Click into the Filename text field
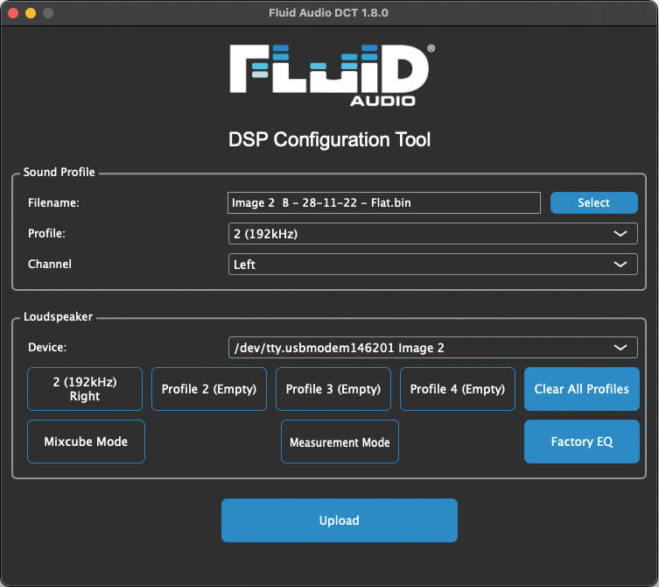The width and height of the screenshot is (659, 587). (x=383, y=202)
